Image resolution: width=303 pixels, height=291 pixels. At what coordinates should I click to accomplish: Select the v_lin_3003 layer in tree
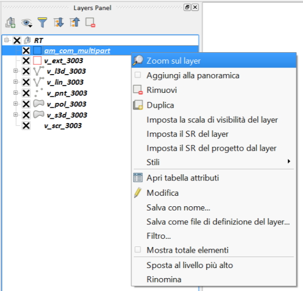(x=65, y=82)
